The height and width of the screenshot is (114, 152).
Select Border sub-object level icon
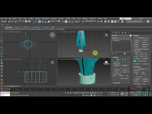[120, 60]
